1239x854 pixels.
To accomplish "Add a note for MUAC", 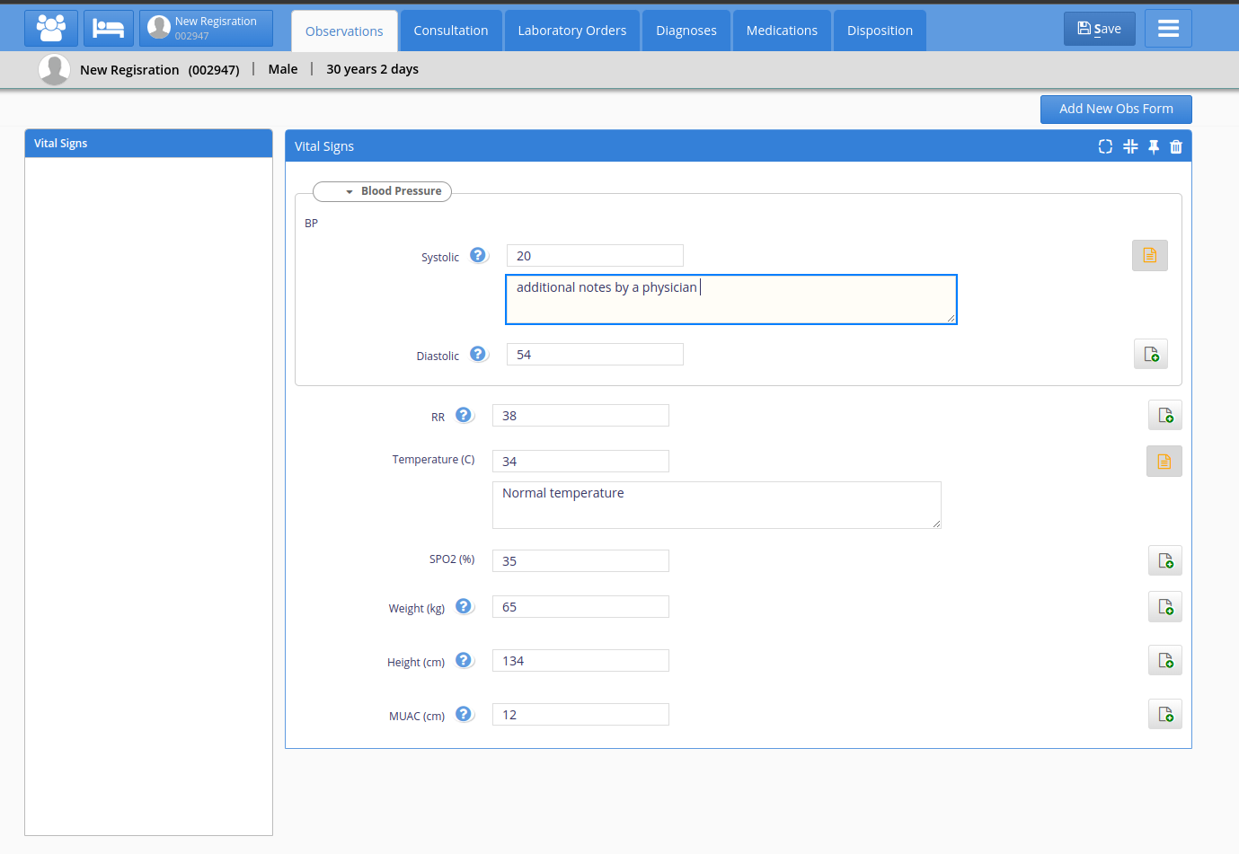I will [1165, 714].
